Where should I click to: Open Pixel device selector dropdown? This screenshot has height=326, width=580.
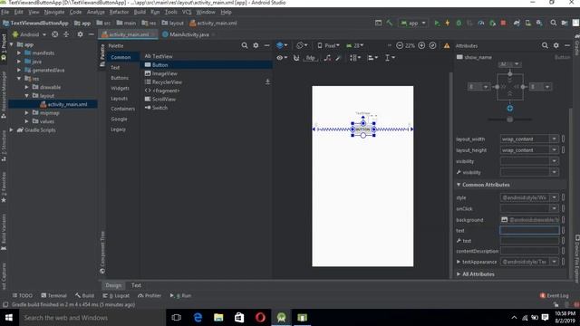(328, 45)
